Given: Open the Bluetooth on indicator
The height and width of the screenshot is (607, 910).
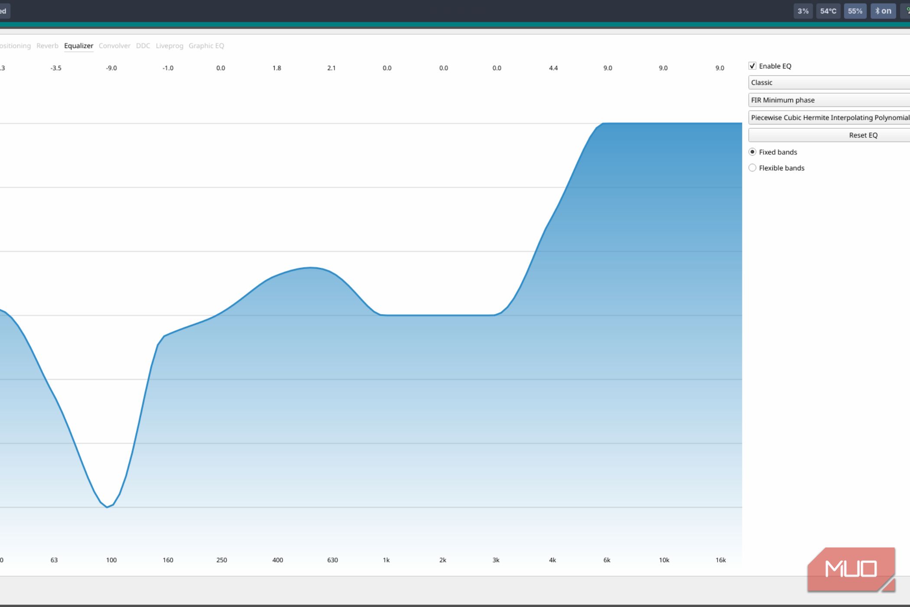Looking at the screenshot, I should 883,11.
